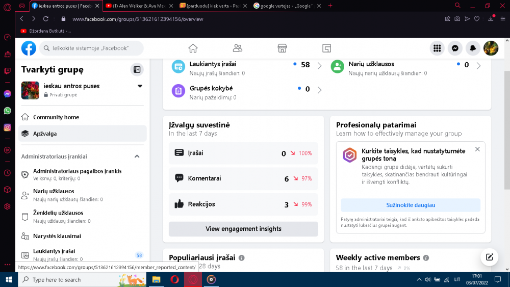
Task: Open Instagram in Opera sidebar
Action: coord(8,127)
